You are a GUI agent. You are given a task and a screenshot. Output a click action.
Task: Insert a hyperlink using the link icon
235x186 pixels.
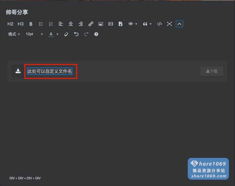point(91,24)
